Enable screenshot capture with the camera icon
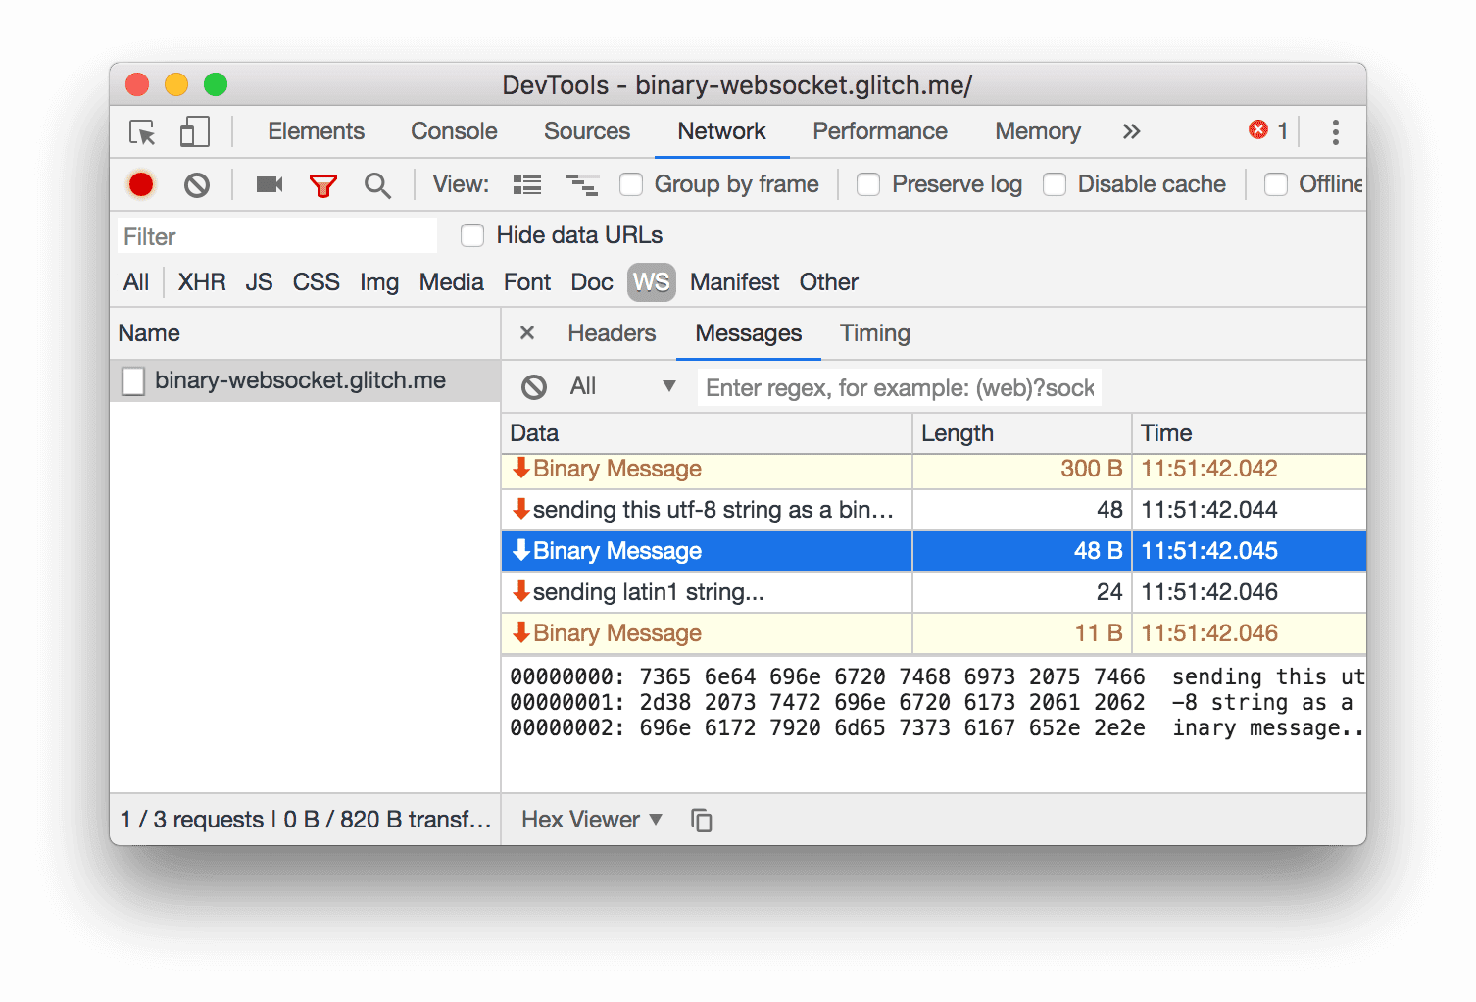 (269, 184)
